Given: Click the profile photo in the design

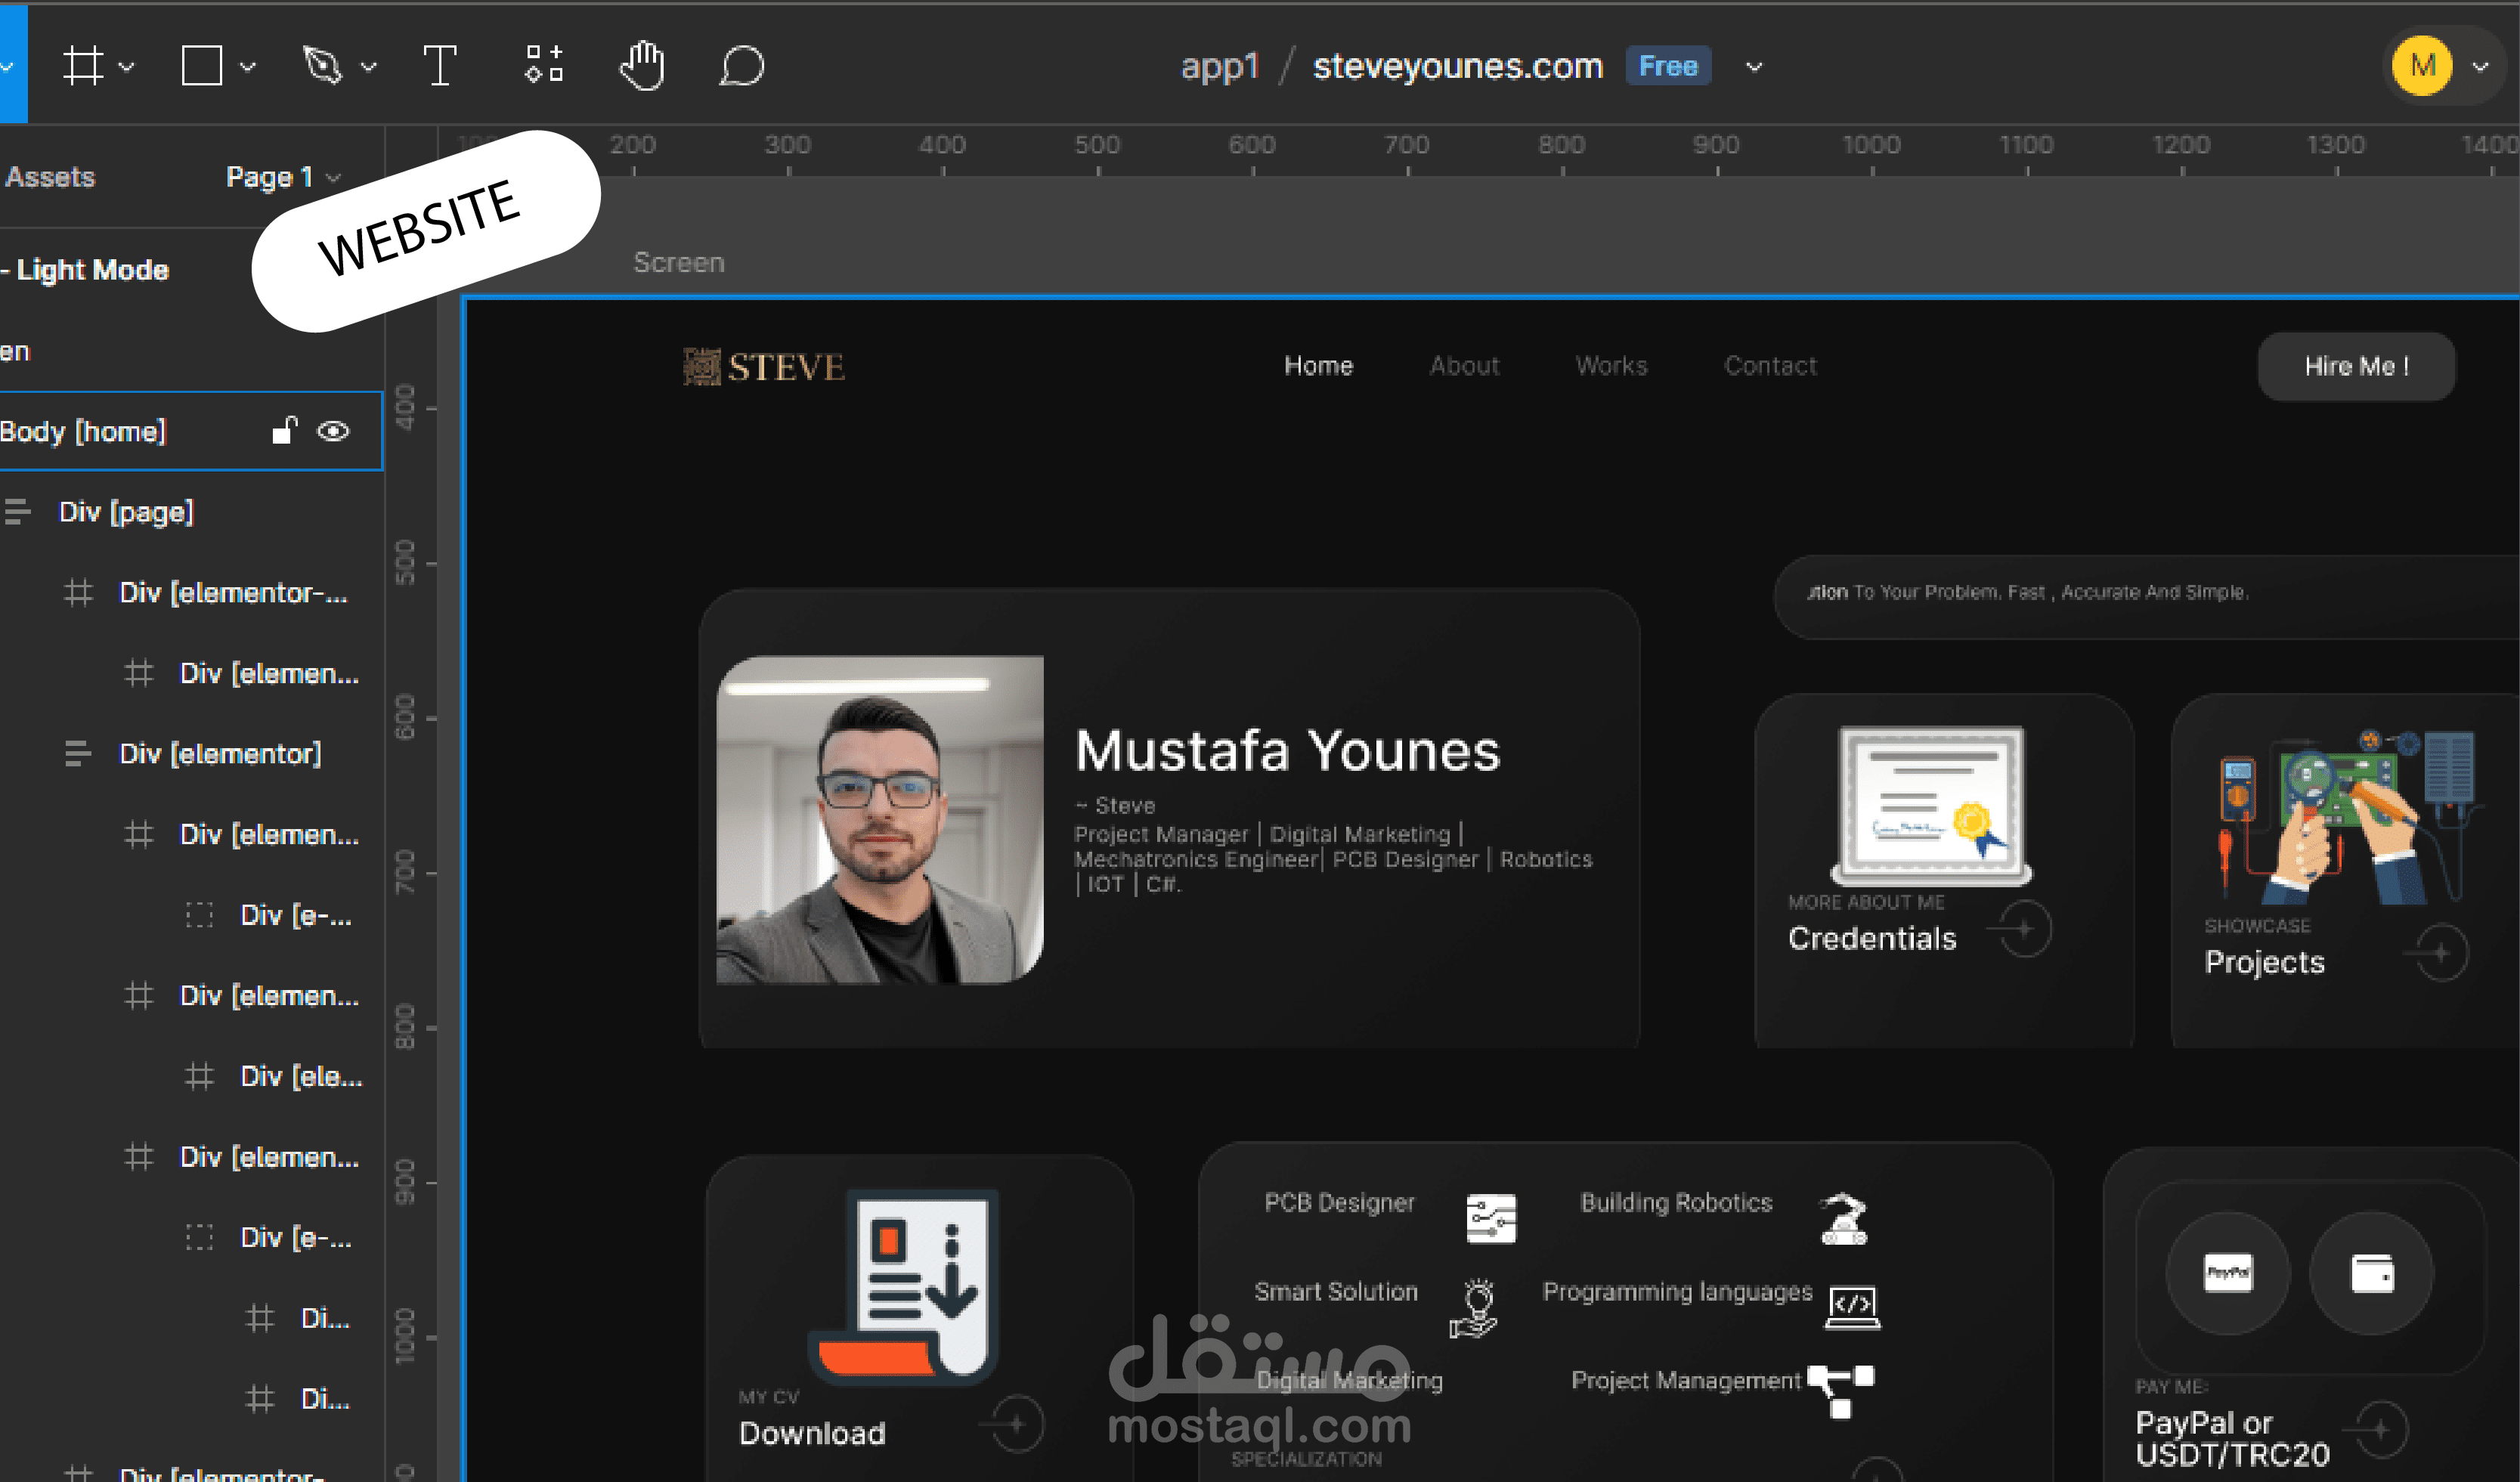Looking at the screenshot, I should (879, 819).
